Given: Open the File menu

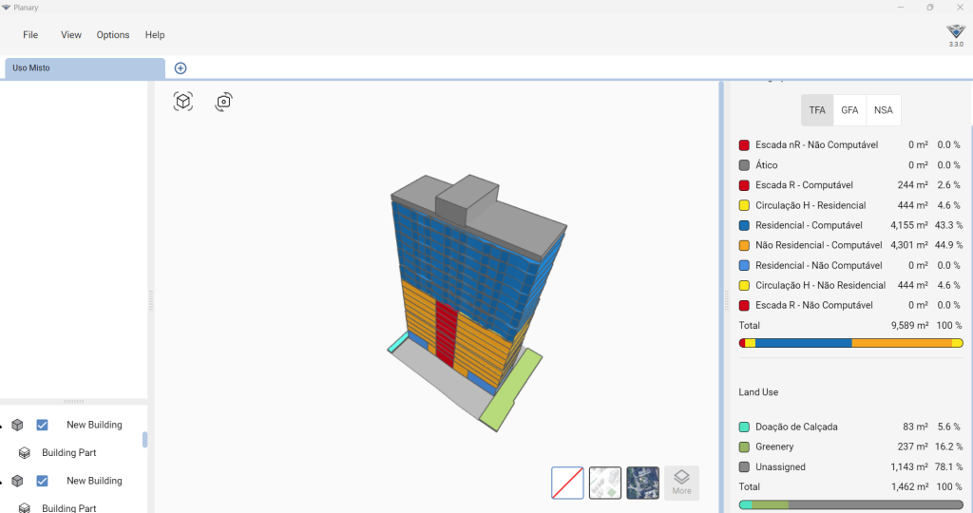Looking at the screenshot, I should (30, 35).
